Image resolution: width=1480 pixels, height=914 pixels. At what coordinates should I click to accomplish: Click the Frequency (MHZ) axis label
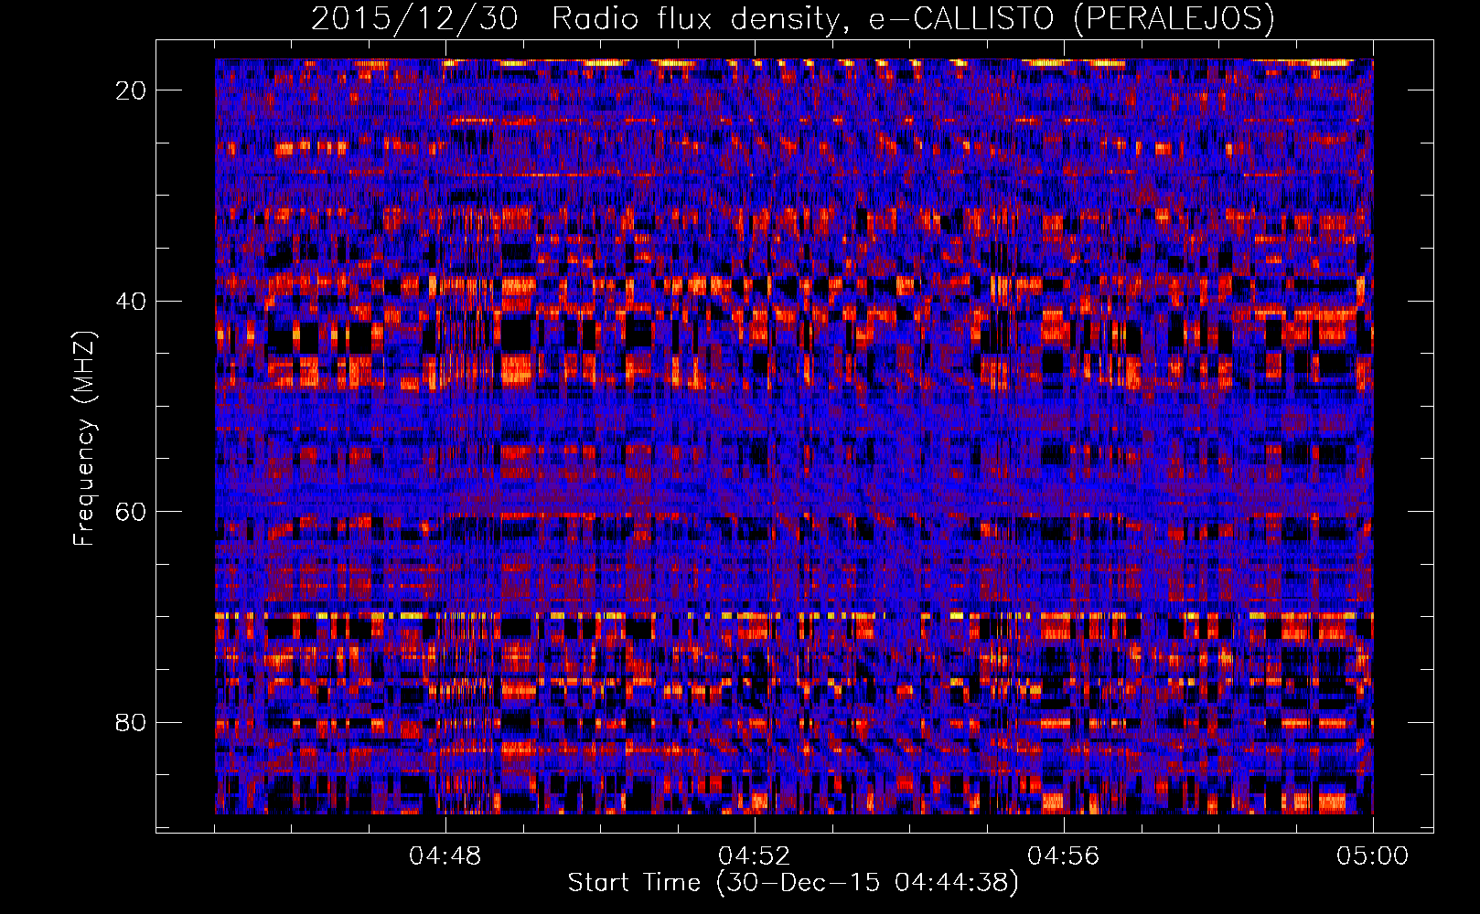(84, 439)
